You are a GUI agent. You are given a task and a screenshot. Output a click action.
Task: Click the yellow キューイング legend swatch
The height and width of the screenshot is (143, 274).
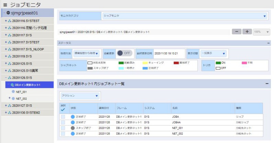point(145,63)
